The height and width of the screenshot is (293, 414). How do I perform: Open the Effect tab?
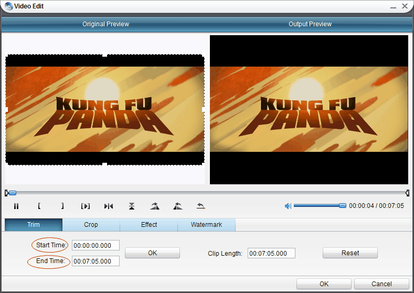tap(149, 225)
